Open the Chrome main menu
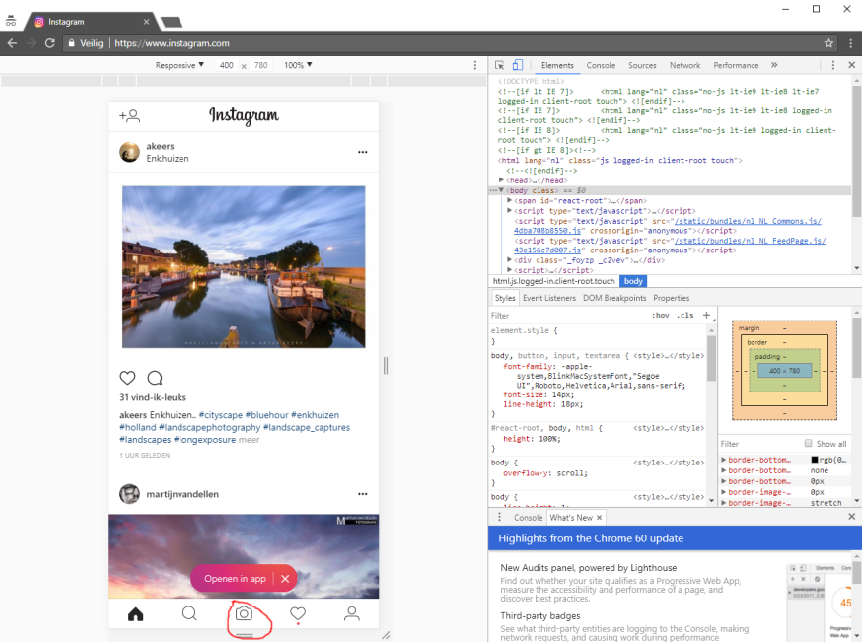Screen dimensions: 862x642 pyautogui.click(x=851, y=43)
